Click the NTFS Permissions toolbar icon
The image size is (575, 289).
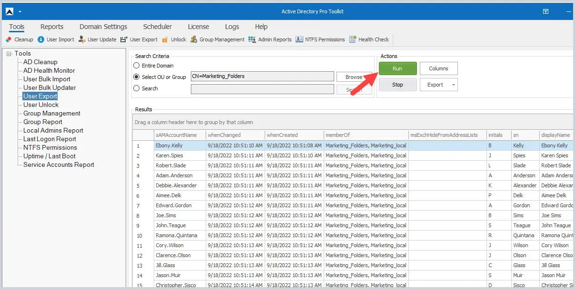point(299,39)
